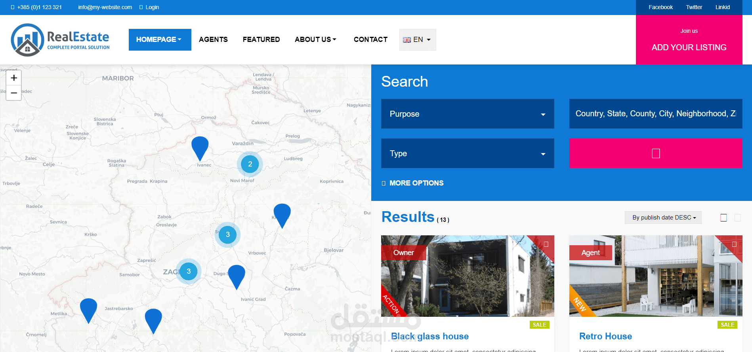Viewport: 752px width, 352px height.
Task: Expand the ABOUT US menu
Action: coord(315,40)
